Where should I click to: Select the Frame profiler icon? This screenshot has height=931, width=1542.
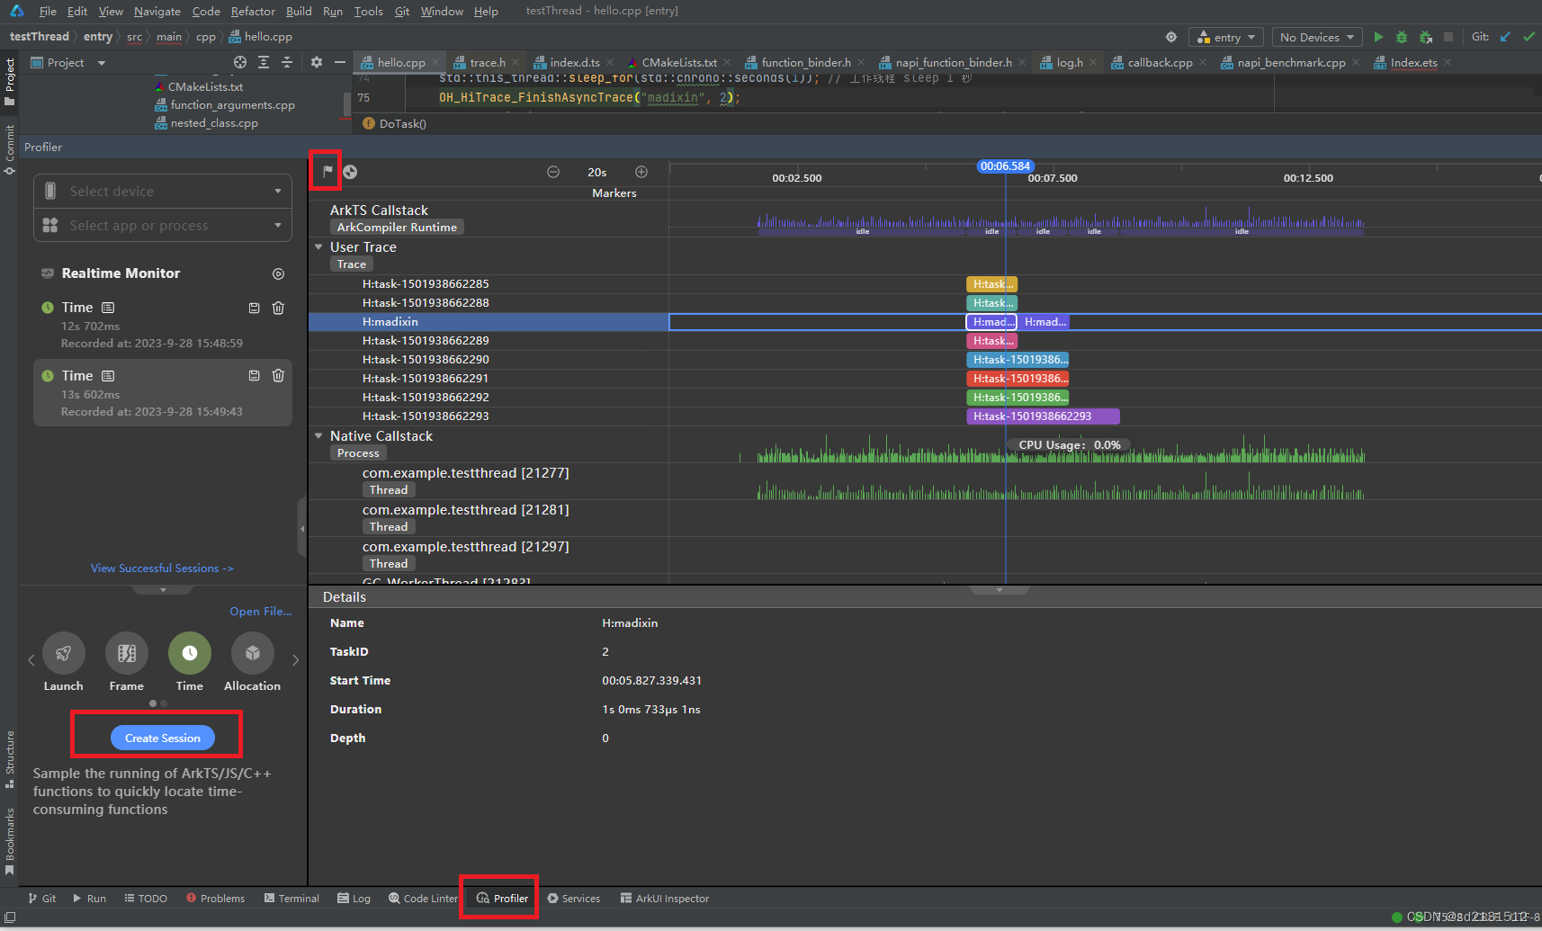point(126,652)
